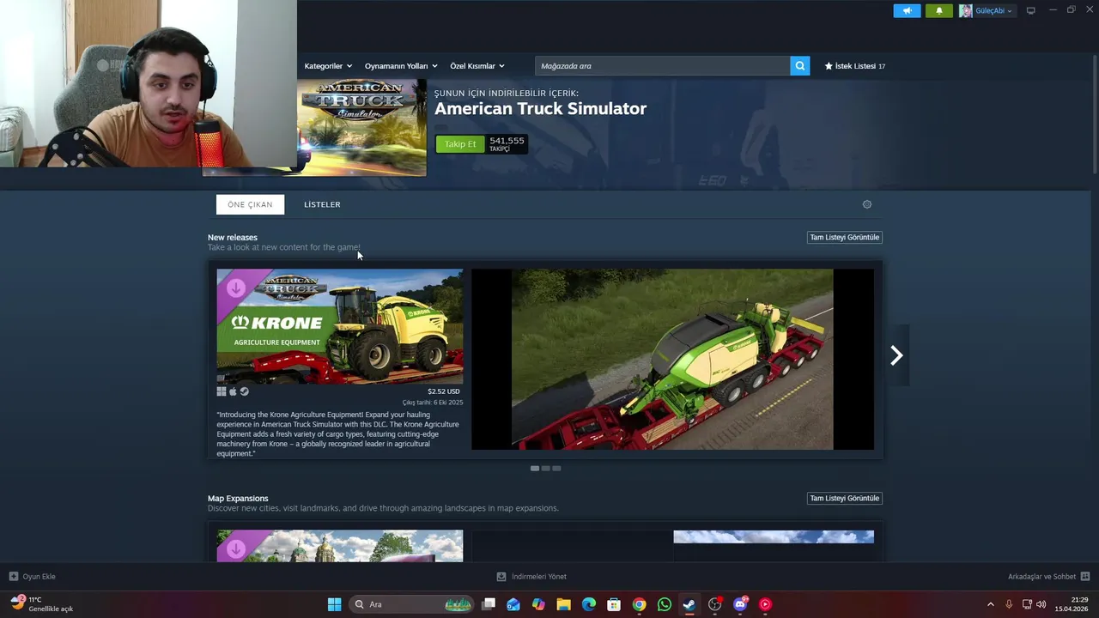1099x618 pixels.
Task: Open WhatsApp from the taskbar
Action: (x=665, y=604)
